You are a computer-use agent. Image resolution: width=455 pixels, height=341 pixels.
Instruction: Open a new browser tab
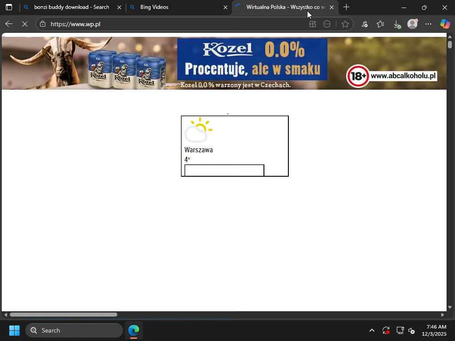pyautogui.click(x=346, y=7)
